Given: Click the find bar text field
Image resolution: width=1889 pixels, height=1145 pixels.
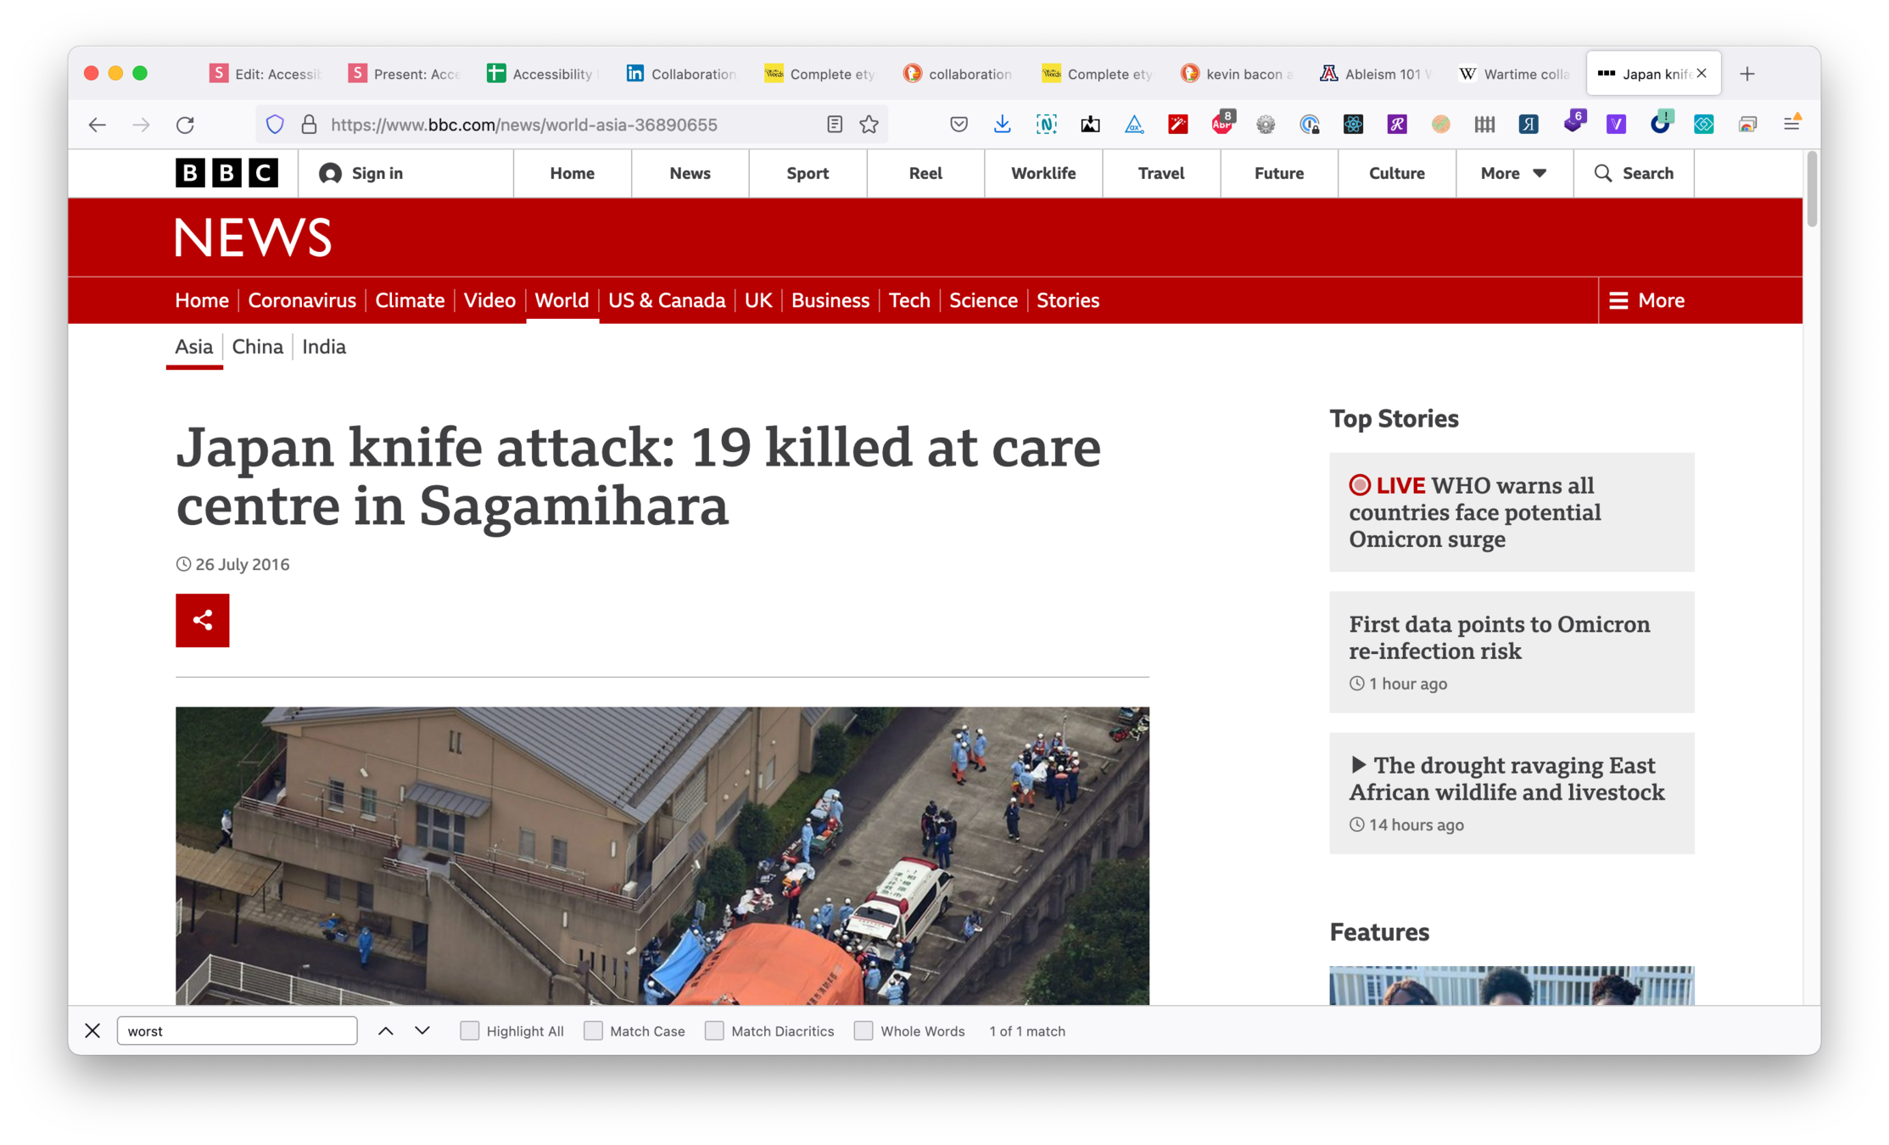Looking at the screenshot, I should (237, 1030).
